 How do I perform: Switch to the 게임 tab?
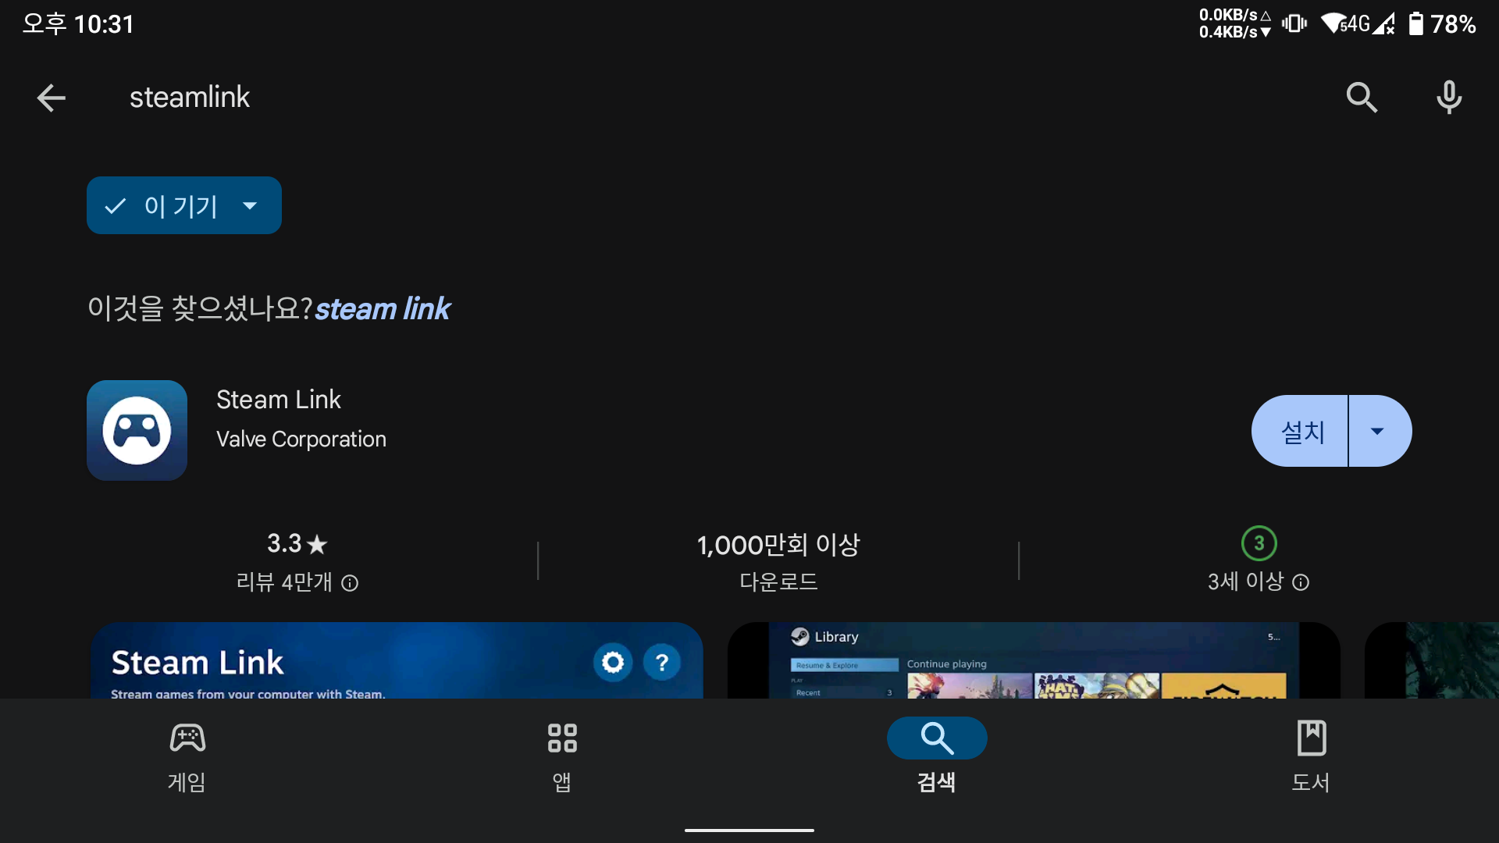click(x=187, y=756)
